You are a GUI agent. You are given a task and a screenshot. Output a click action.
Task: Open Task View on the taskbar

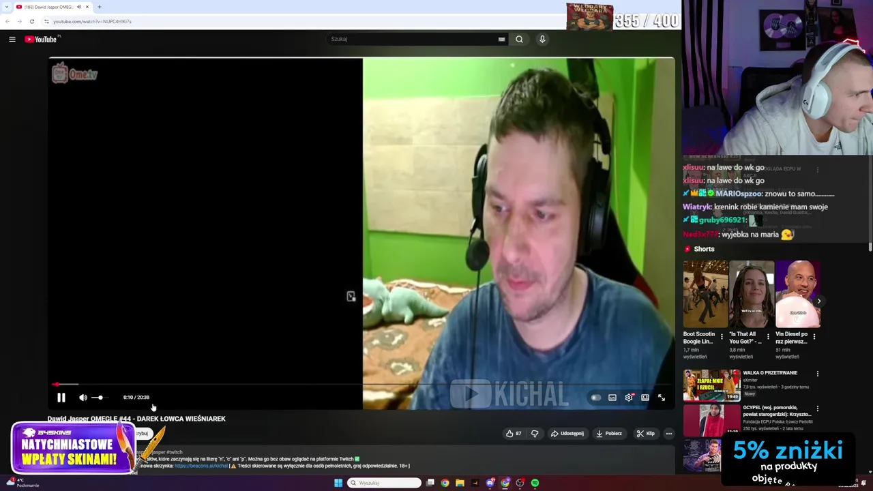tap(430, 483)
